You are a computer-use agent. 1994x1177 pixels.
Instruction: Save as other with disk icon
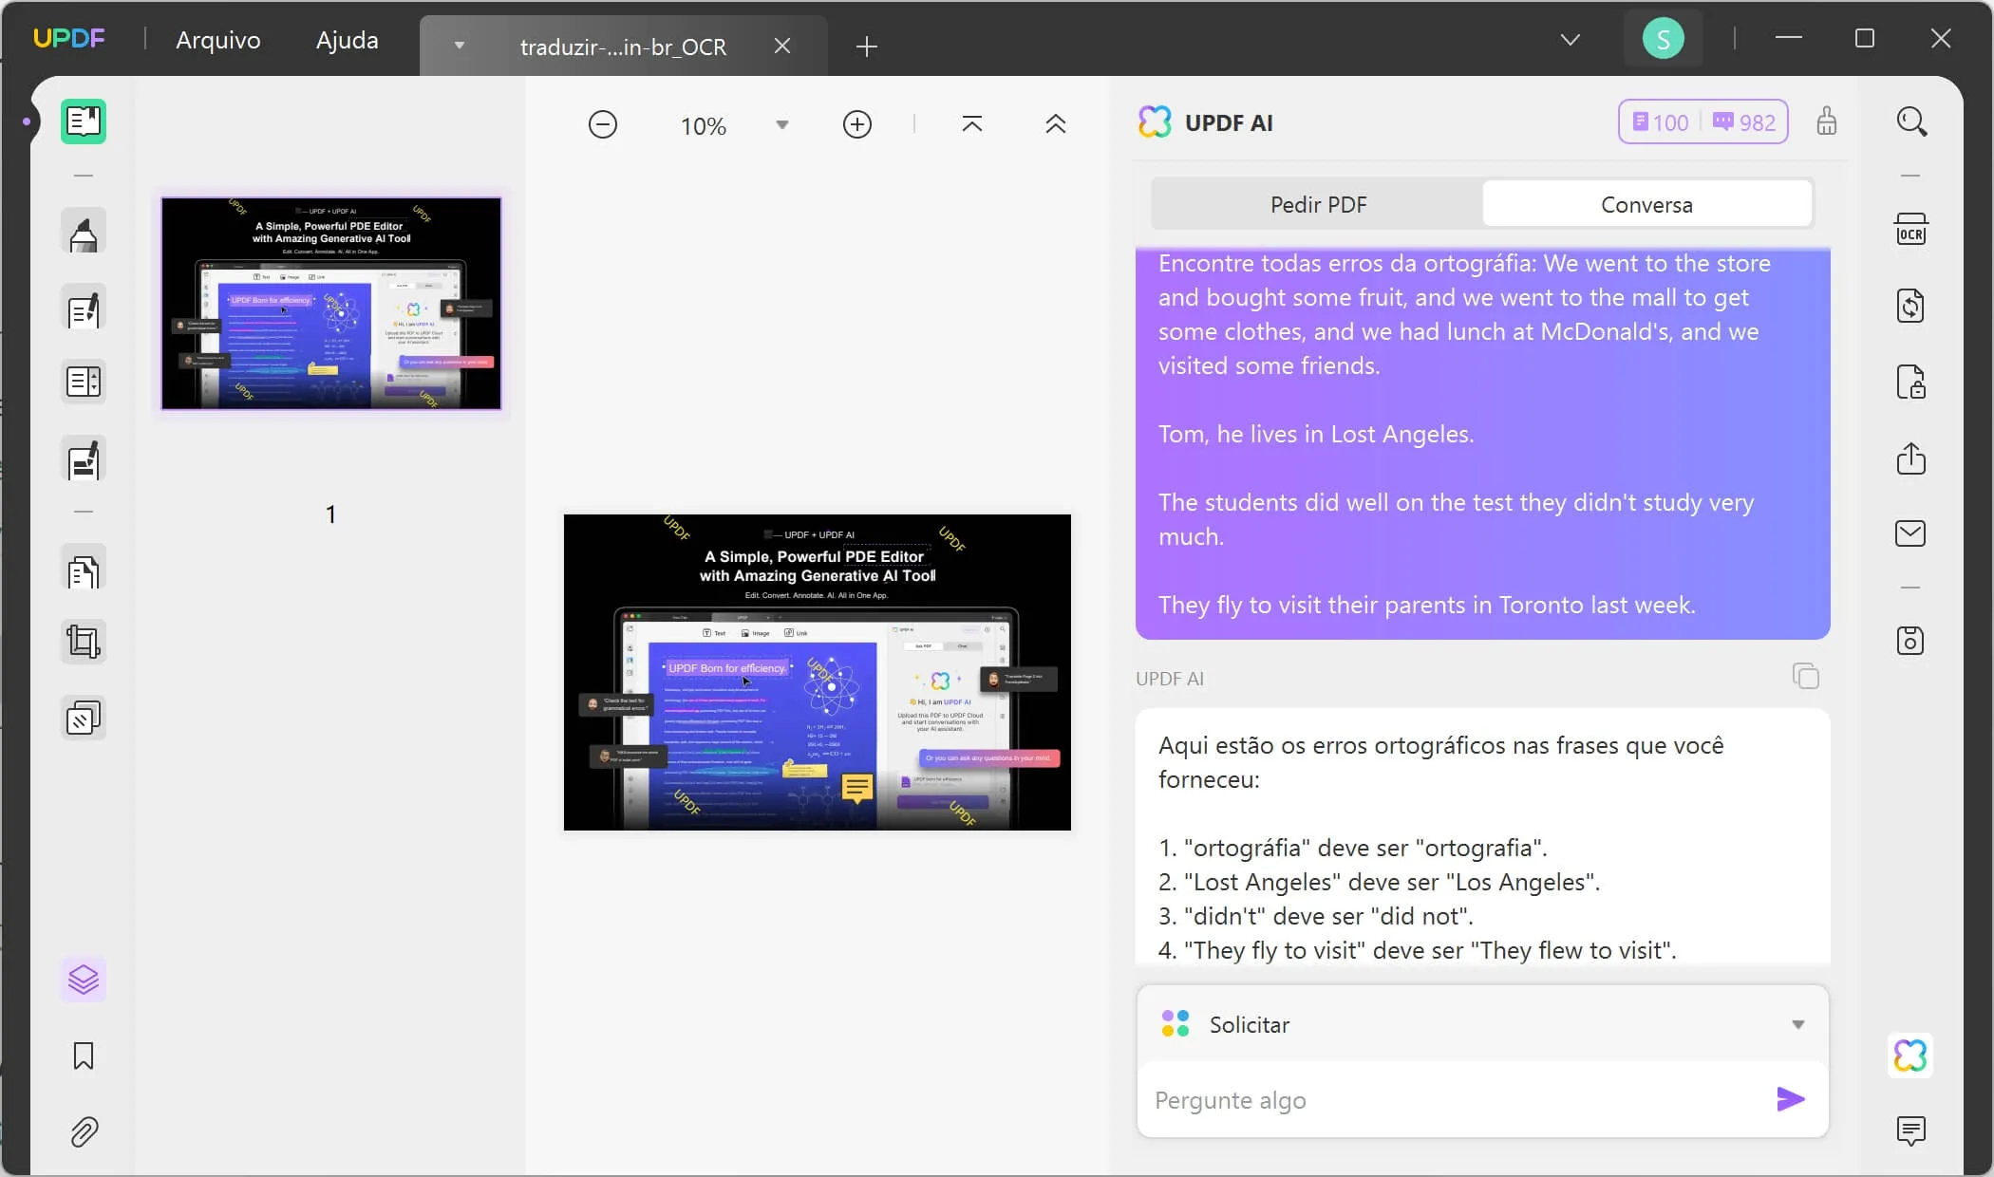point(1911,641)
